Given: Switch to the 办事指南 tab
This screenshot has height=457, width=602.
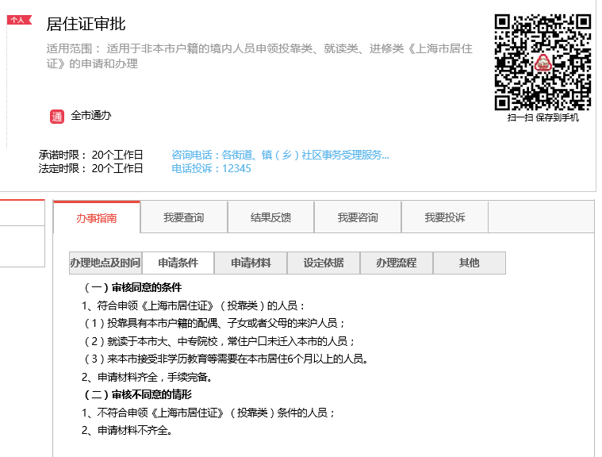Looking at the screenshot, I should pos(97,218).
